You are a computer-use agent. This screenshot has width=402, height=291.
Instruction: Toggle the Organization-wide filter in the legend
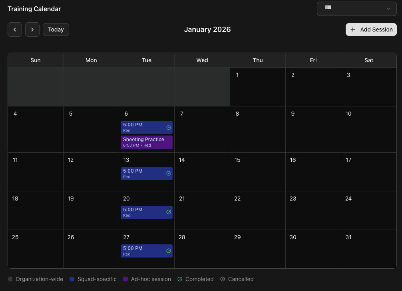10,279
